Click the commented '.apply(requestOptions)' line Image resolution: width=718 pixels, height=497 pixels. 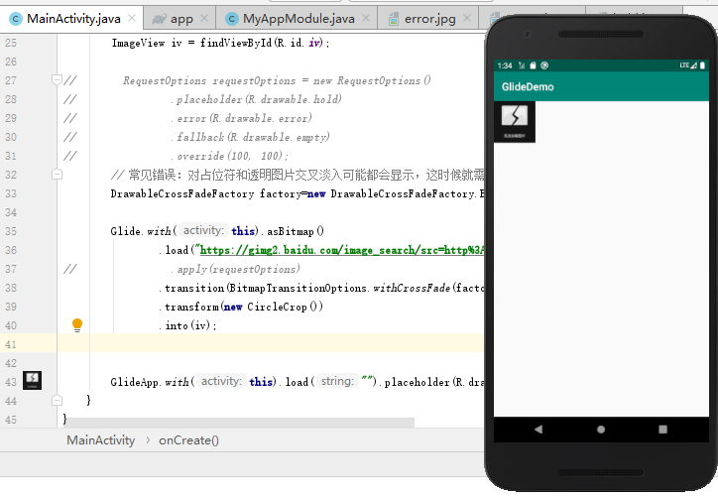(235, 269)
